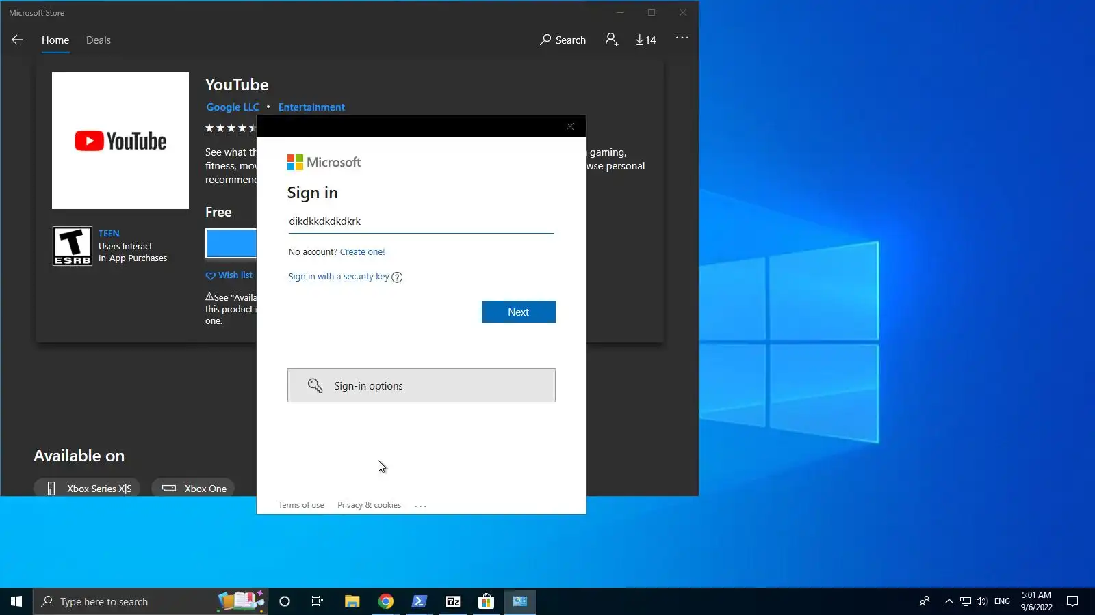The height and width of the screenshot is (615, 1095).
Task: Choose 'Sign in with a security key'
Action: 339,277
